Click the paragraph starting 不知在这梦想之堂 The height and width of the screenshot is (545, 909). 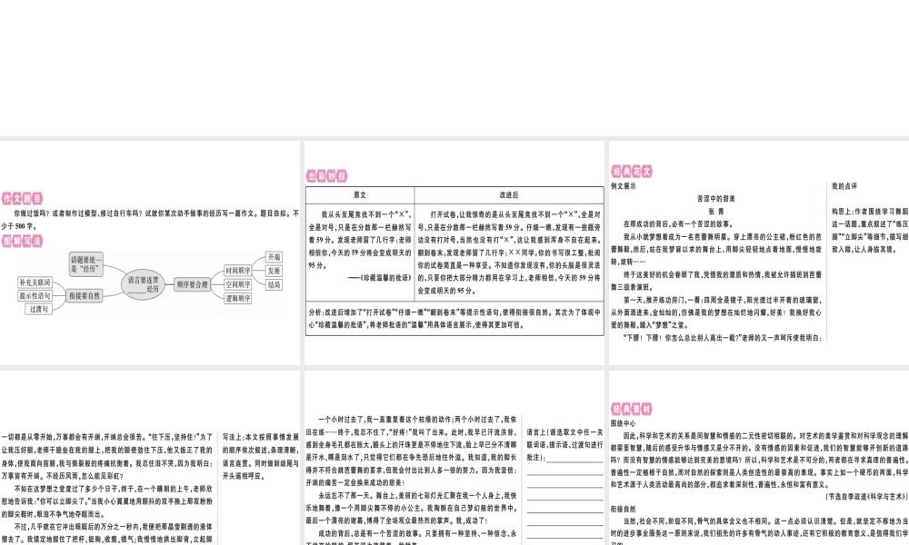point(106,501)
